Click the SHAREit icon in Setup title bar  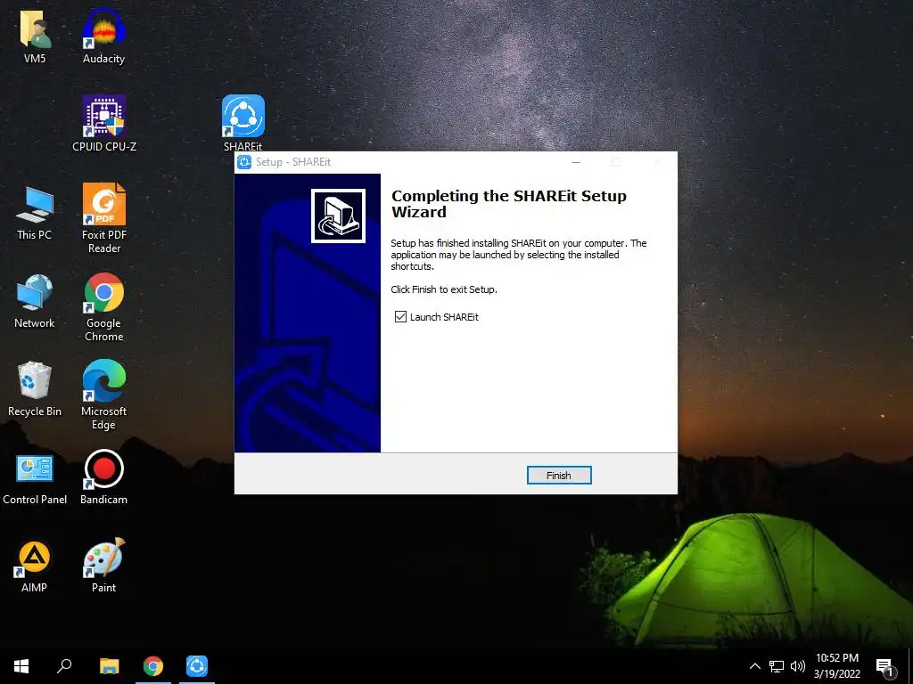point(244,162)
